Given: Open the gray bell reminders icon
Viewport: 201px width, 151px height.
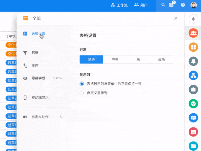Looking at the screenshot, I should pos(193,61).
